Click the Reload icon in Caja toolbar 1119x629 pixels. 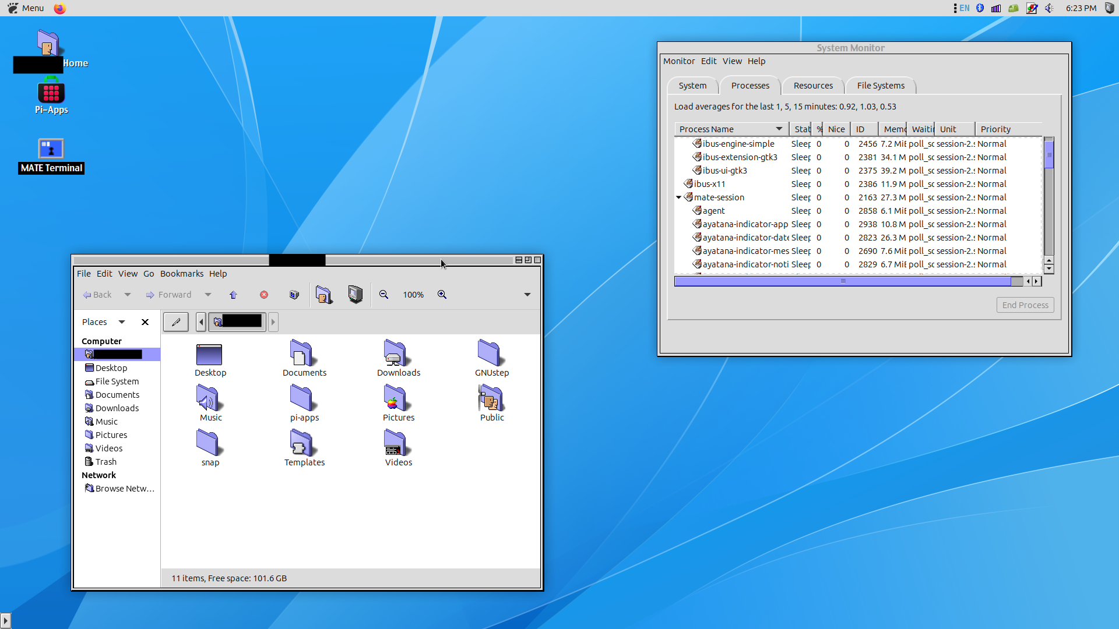pos(294,295)
